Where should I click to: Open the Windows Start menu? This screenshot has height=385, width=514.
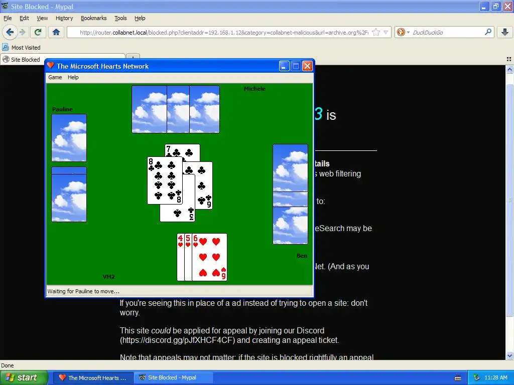pyautogui.click(x=24, y=377)
